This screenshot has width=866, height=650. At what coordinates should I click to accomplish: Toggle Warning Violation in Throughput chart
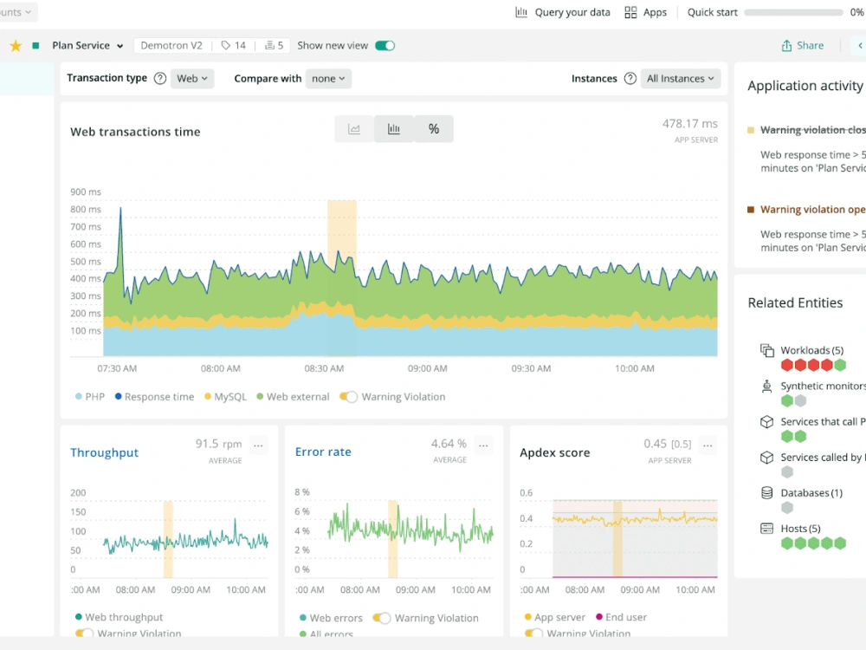[x=85, y=634]
